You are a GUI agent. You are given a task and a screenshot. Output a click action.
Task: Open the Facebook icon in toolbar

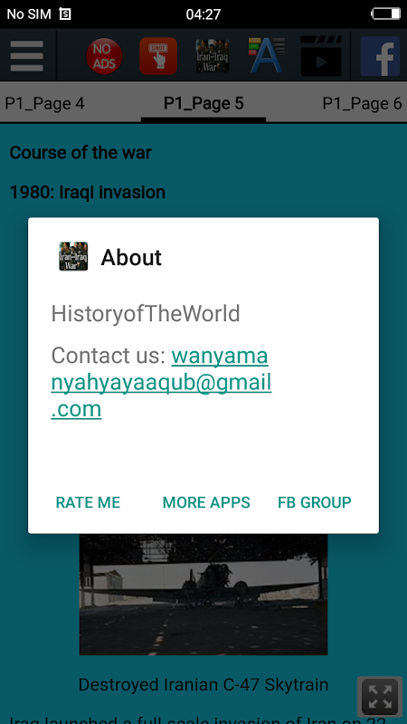(380, 56)
